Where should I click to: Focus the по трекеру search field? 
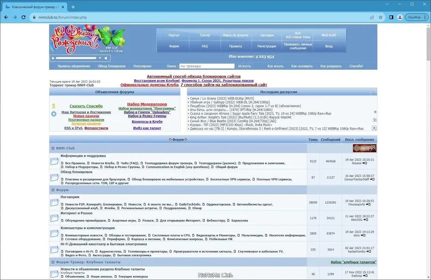coord(206,66)
